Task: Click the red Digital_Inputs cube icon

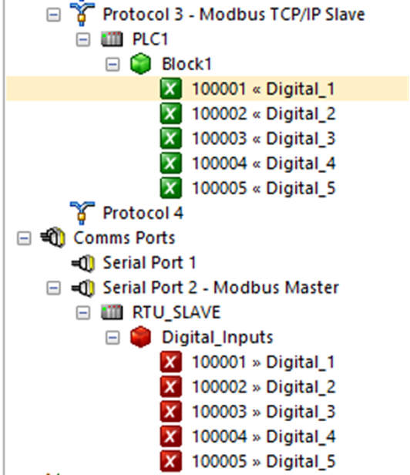Action: pos(140,337)
